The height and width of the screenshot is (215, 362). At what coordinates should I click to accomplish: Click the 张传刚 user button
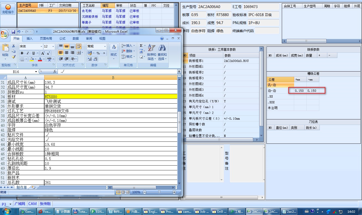pyautogui.click(x=45, y=204)
